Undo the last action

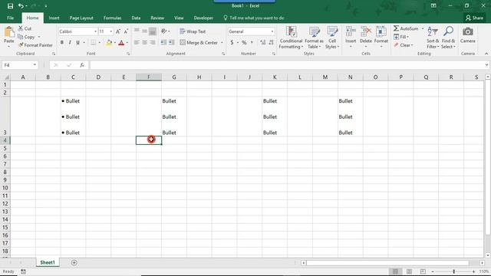21,6
